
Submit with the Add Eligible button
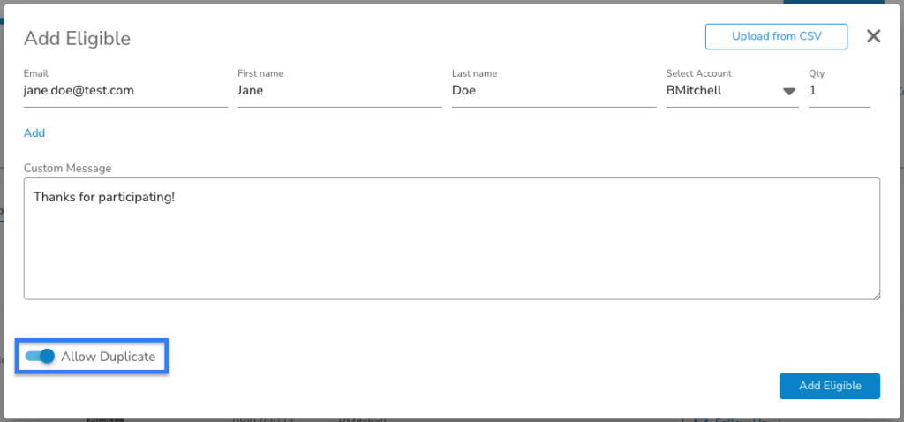coord(830,386)
